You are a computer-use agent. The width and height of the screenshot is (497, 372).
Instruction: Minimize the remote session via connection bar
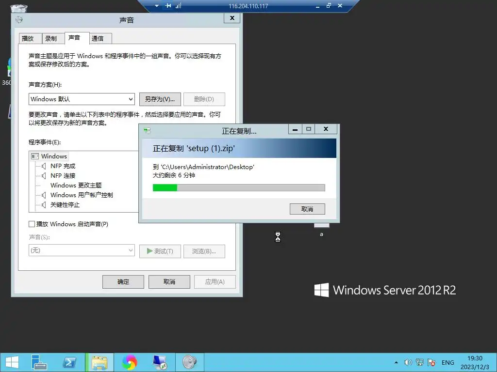[x=317, y=6]
